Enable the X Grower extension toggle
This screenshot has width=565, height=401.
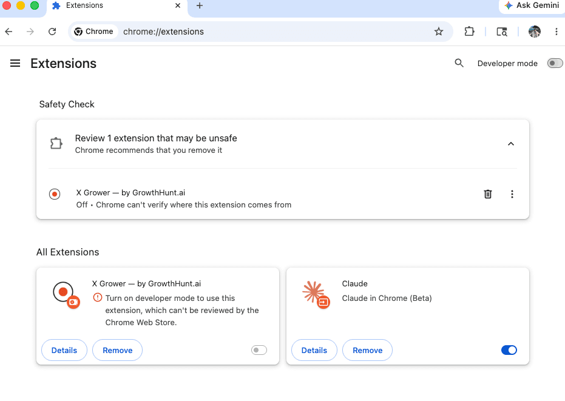[259, 350]
